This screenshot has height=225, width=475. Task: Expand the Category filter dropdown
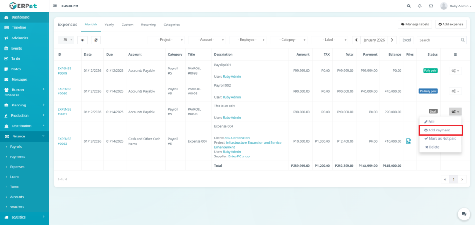point(289,40)
